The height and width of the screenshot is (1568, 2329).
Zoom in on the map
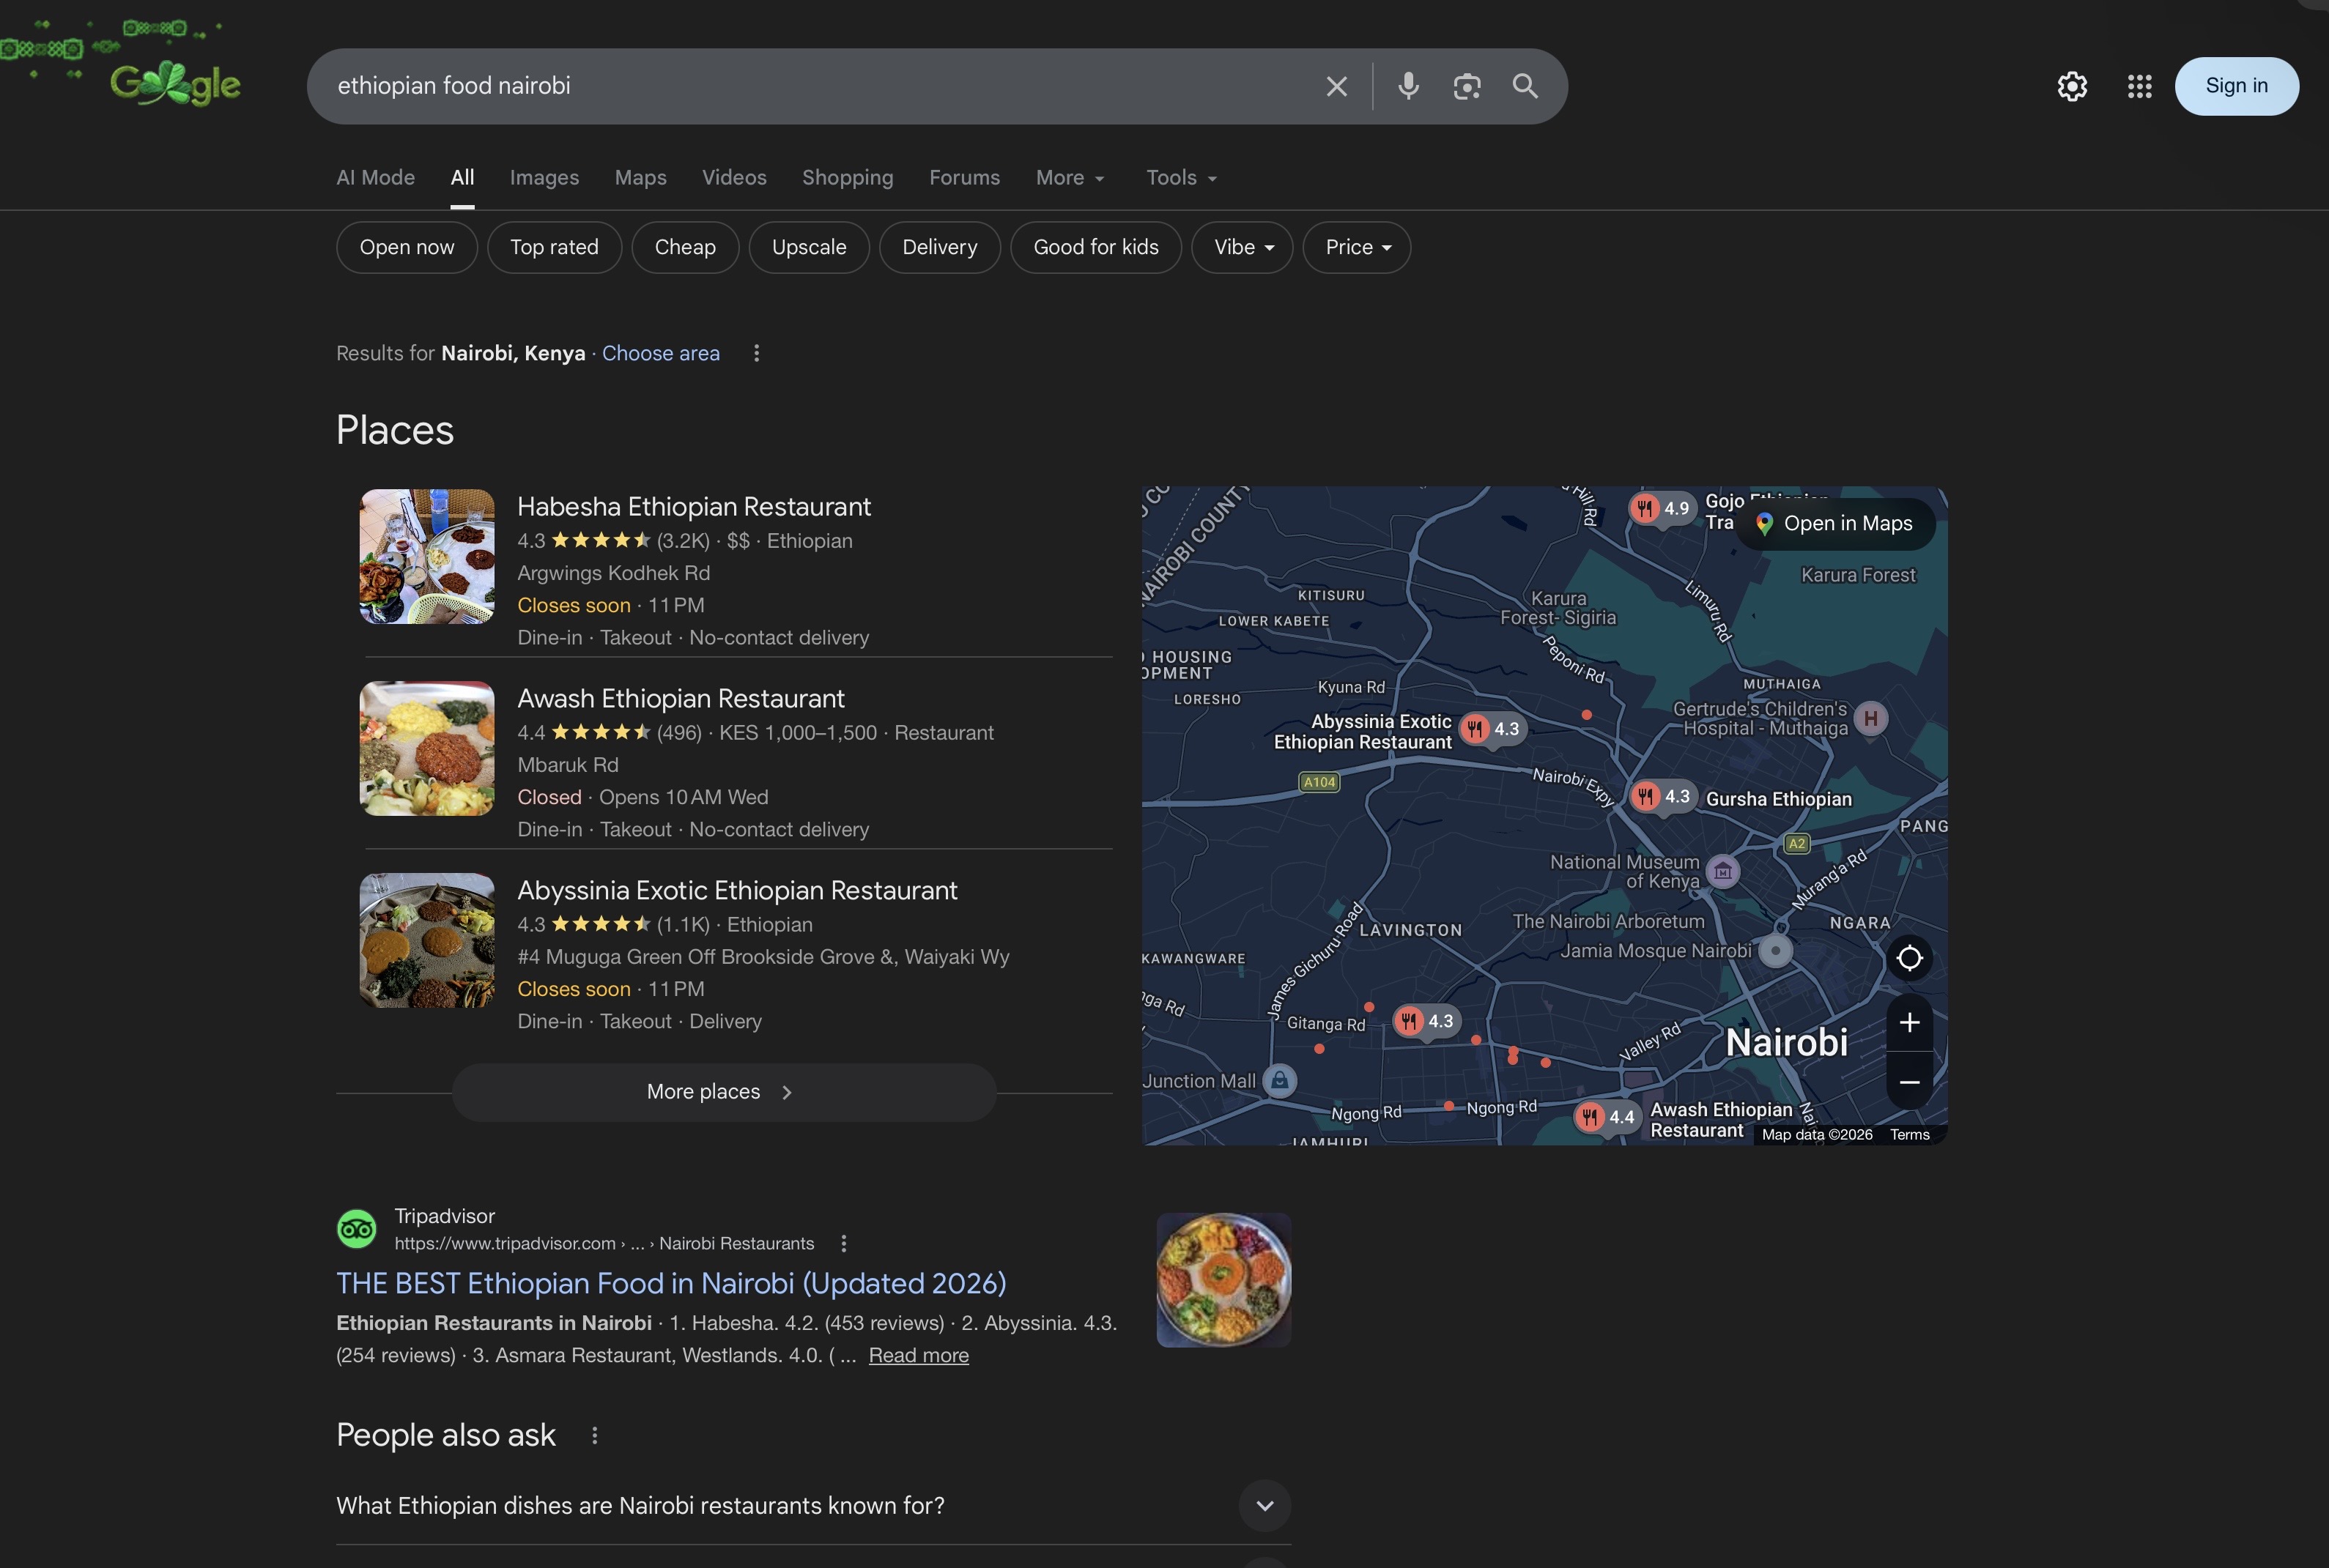coord(1908,1022)
